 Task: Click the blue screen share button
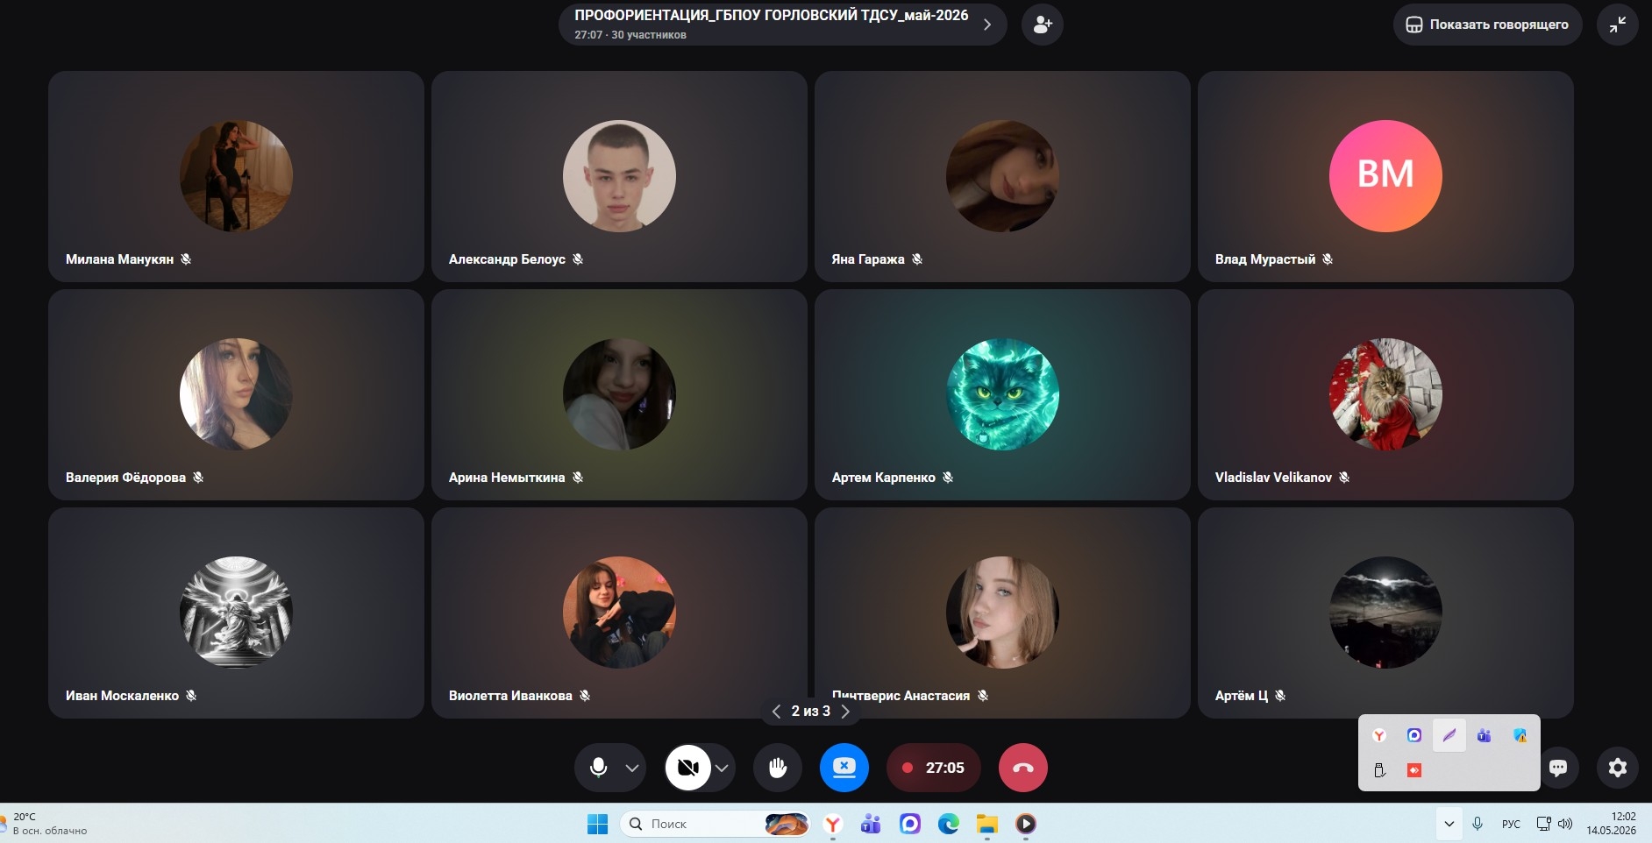click(x=844, y=768)
